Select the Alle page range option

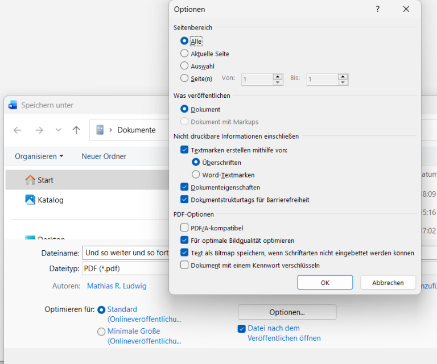point(184,41)
